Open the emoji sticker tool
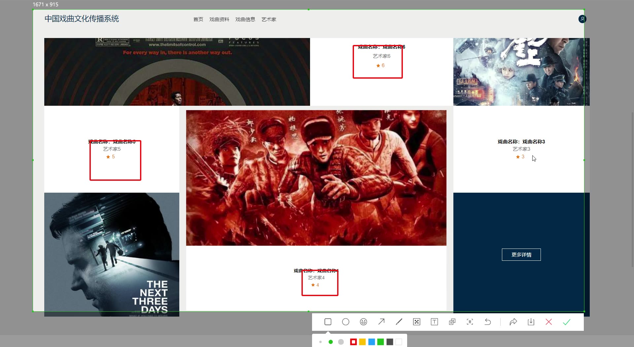 point(364,322)
